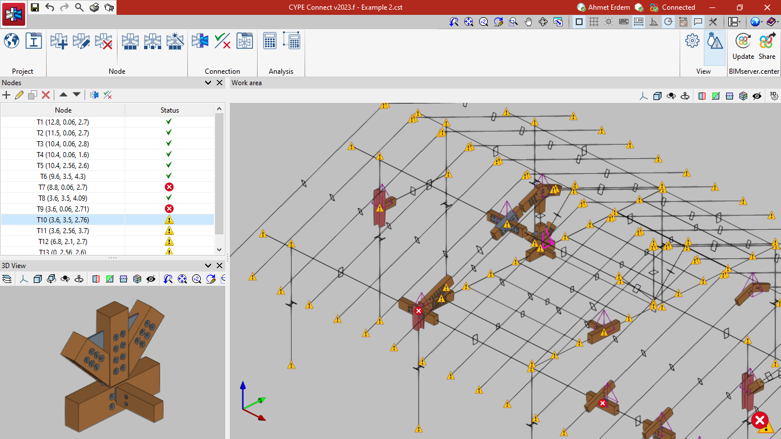Toggle the hidden-eye visibility icon in Work area toolbar
The height and width of the screenshot is (439, 781).
point(757,96)
